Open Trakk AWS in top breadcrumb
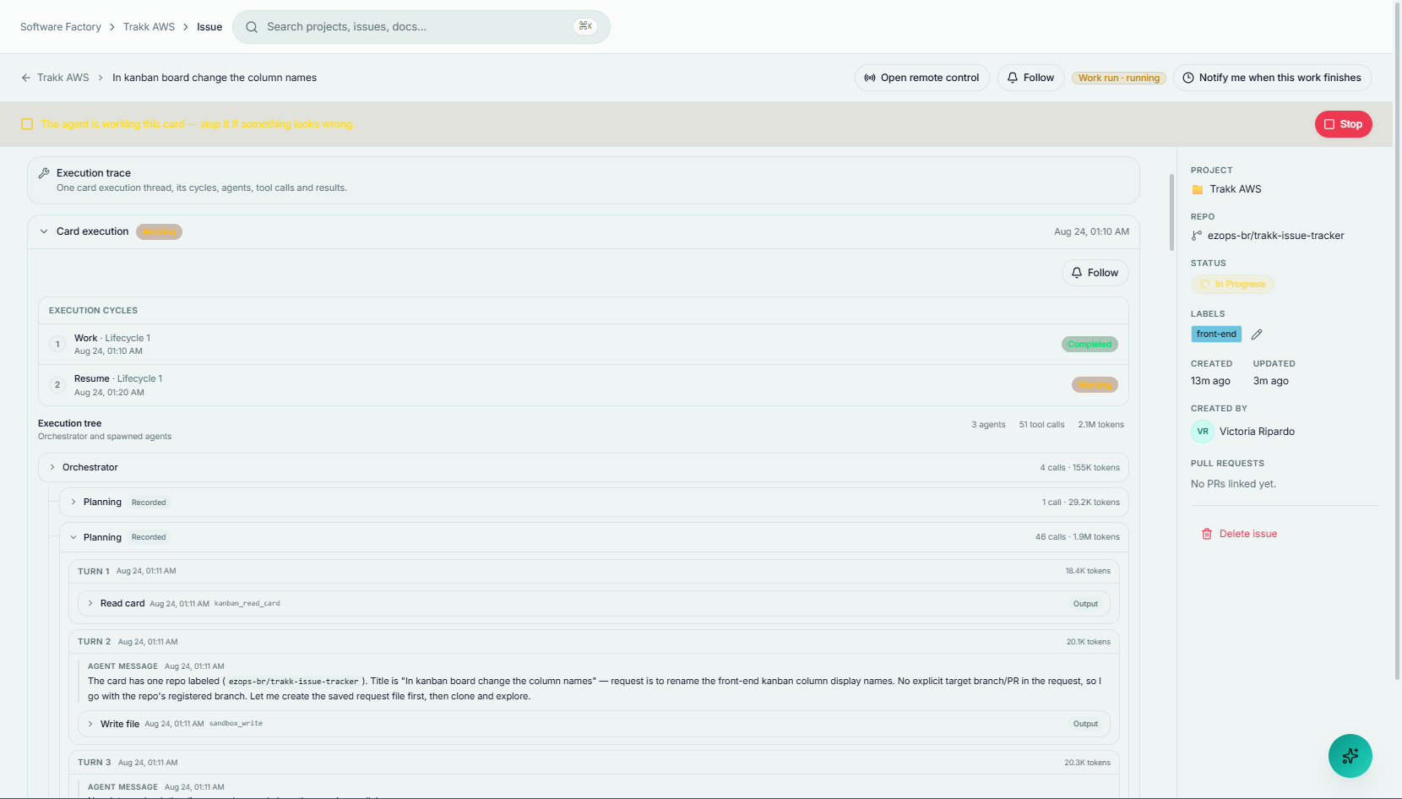This screenshot has height=799, width=1402. coord(149,27)
